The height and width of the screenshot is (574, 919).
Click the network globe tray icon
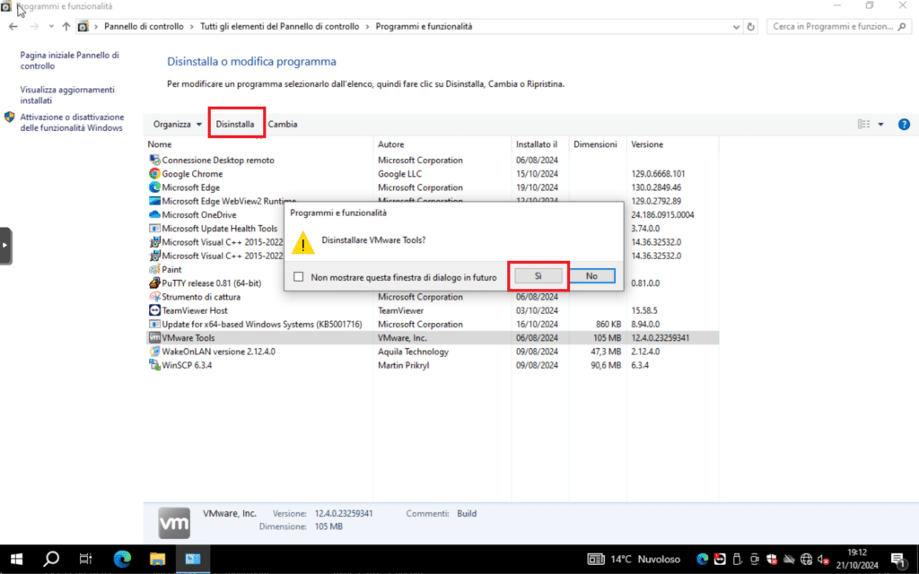coord(807,560)
